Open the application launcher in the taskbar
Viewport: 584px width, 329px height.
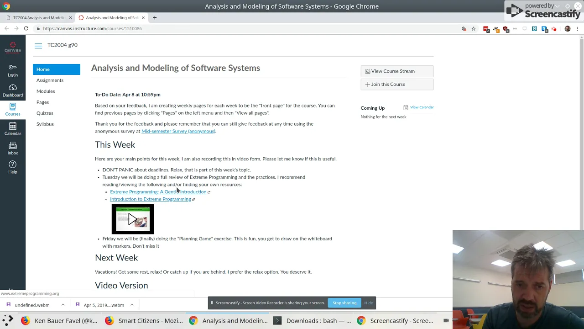point(9,320)
